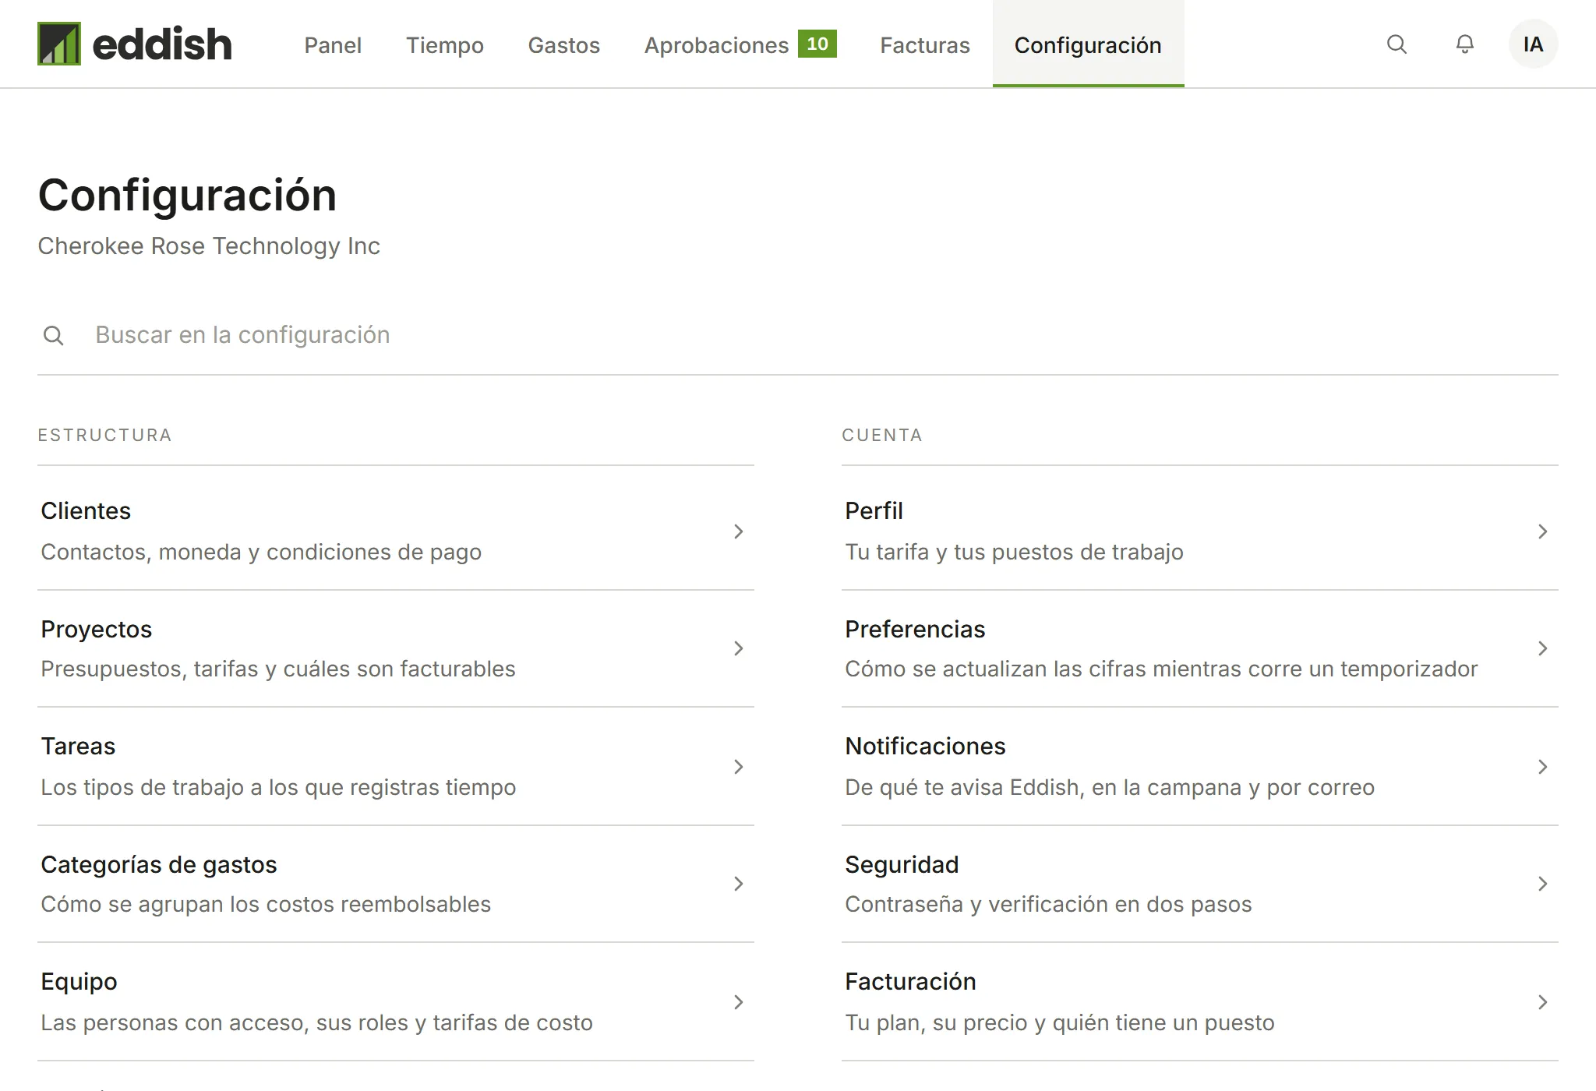Click the magnifier icon in settings search
This screenshot has width=1596, height=1091.
pos(54,335)
